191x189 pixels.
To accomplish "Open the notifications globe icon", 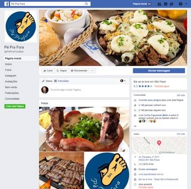I will 172,4.
